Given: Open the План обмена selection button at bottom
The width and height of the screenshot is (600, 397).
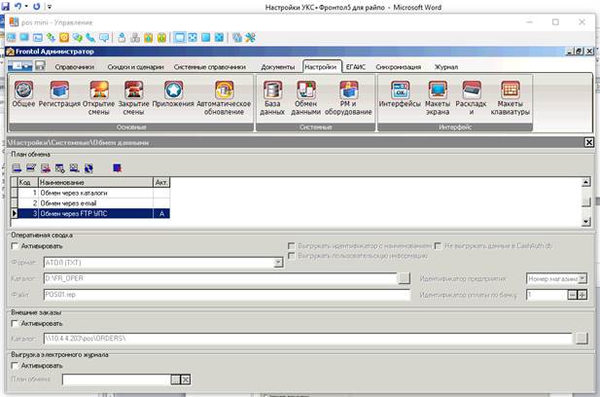Looking at the screenshot, I should point(175,379).
